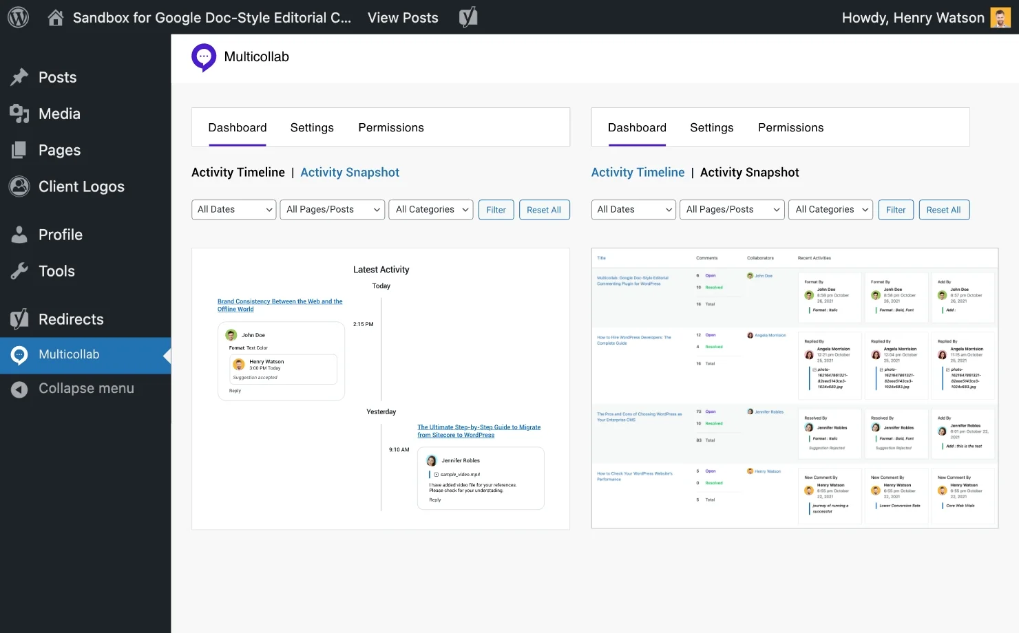Open the Multicollab Google Doc-Style Editorial title link
The height and width of the screenshot is (633, 1019).
pyautogui.click(x=633, y=281)
